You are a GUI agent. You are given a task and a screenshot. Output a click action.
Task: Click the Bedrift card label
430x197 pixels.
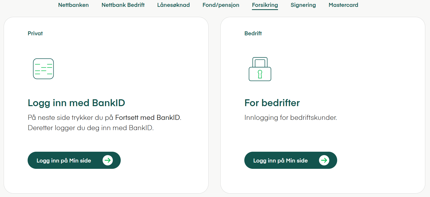[x=253, y=33]
